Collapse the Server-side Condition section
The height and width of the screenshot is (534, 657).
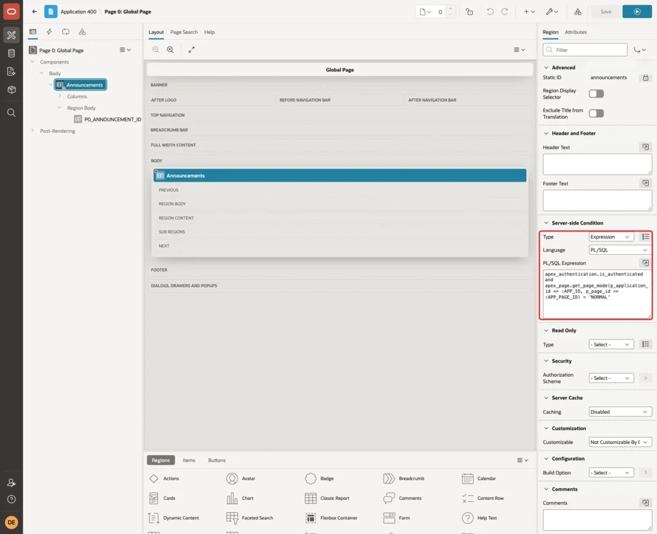pyautogui.click(x=546, y=223)
